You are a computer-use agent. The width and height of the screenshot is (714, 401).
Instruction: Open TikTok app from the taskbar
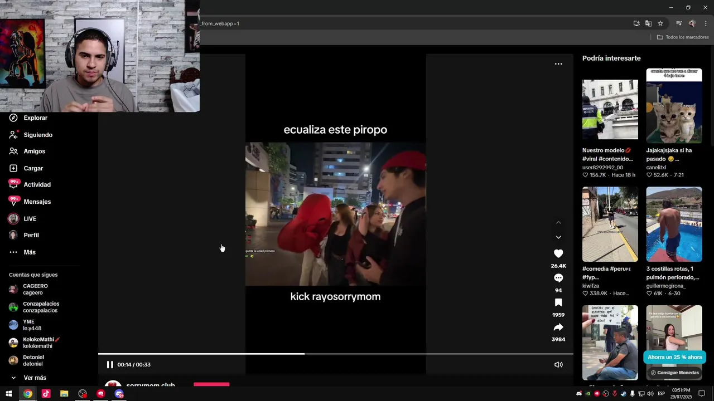pos(46,394)
